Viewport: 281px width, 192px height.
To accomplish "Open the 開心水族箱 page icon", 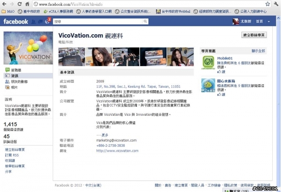I will (208, 85).
